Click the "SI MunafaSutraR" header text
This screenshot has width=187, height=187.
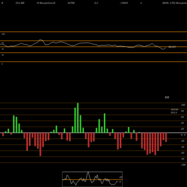[46, 3]
